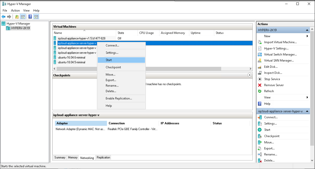The width and height of the screenshot is (315, 169).
Task: Sort virtual machines by CPU Usage column
Action: (148, 33)
